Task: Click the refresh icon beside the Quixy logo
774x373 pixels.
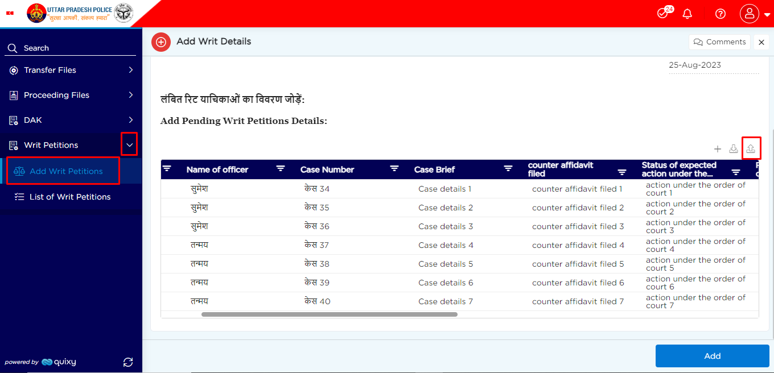Action: (x=128, y=362)
